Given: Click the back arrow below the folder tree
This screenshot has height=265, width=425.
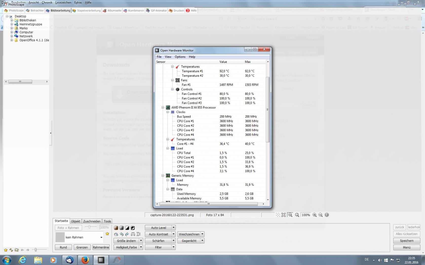Looking at the screenshot, I should coord(22,250).
